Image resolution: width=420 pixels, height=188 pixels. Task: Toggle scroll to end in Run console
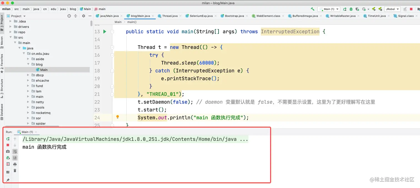tap(15, 158)
